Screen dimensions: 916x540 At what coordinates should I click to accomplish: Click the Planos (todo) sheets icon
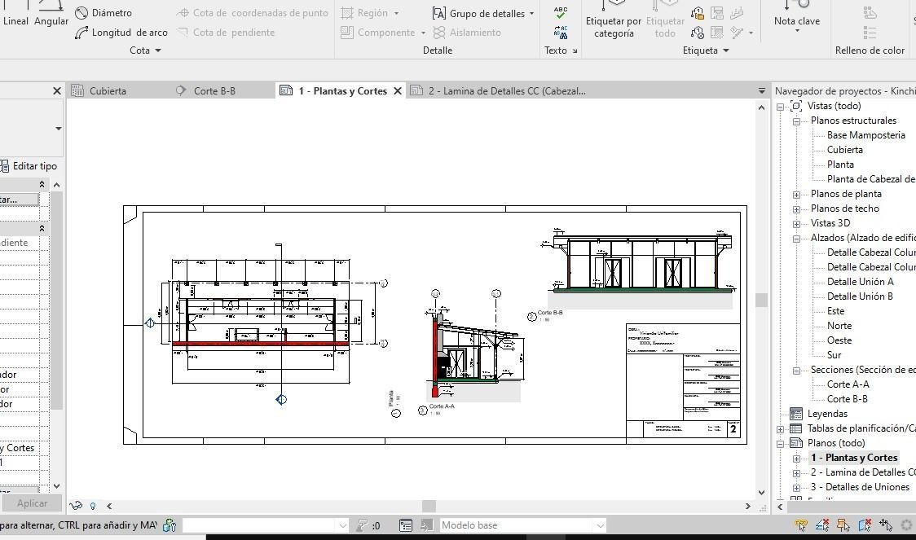click(x=796, y=443)
